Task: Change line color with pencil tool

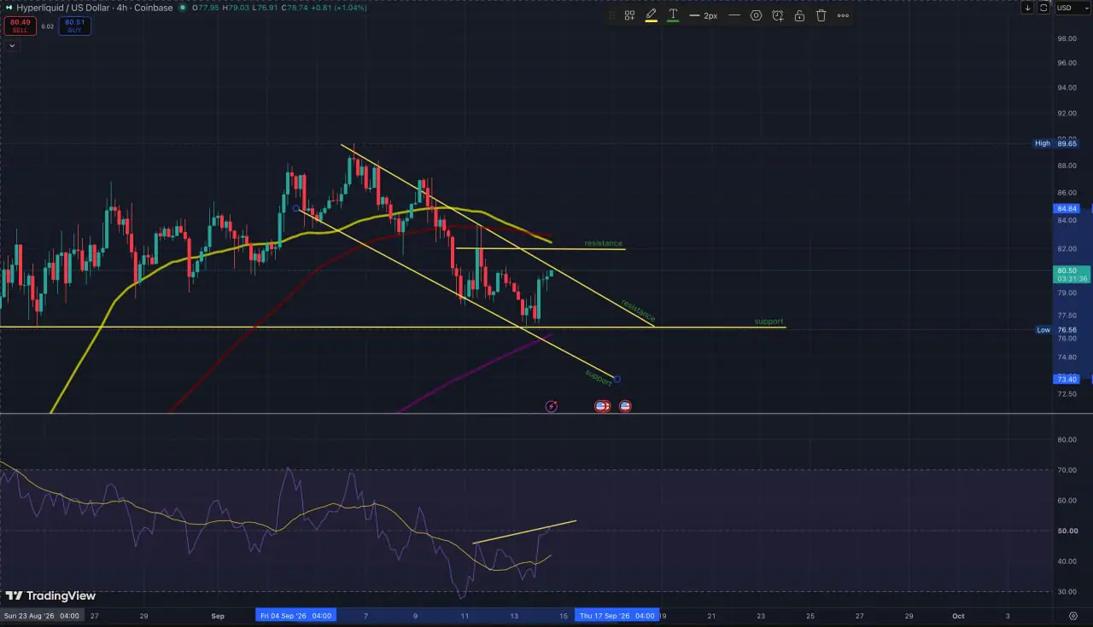Action: pos(651,15)
